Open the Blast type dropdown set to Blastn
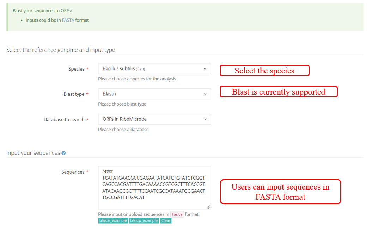Screen dimensions: 371x240 click(x=154, y=94)
